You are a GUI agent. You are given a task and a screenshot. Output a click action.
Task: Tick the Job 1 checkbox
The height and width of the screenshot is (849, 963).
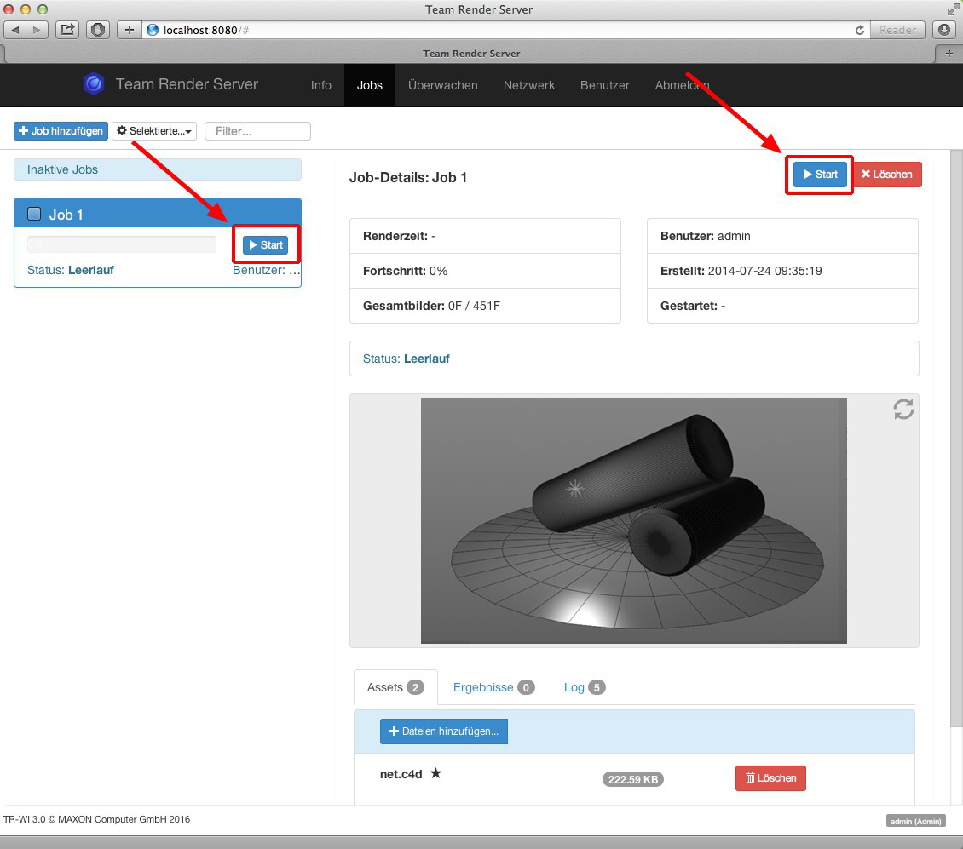[x=35, y=214]
